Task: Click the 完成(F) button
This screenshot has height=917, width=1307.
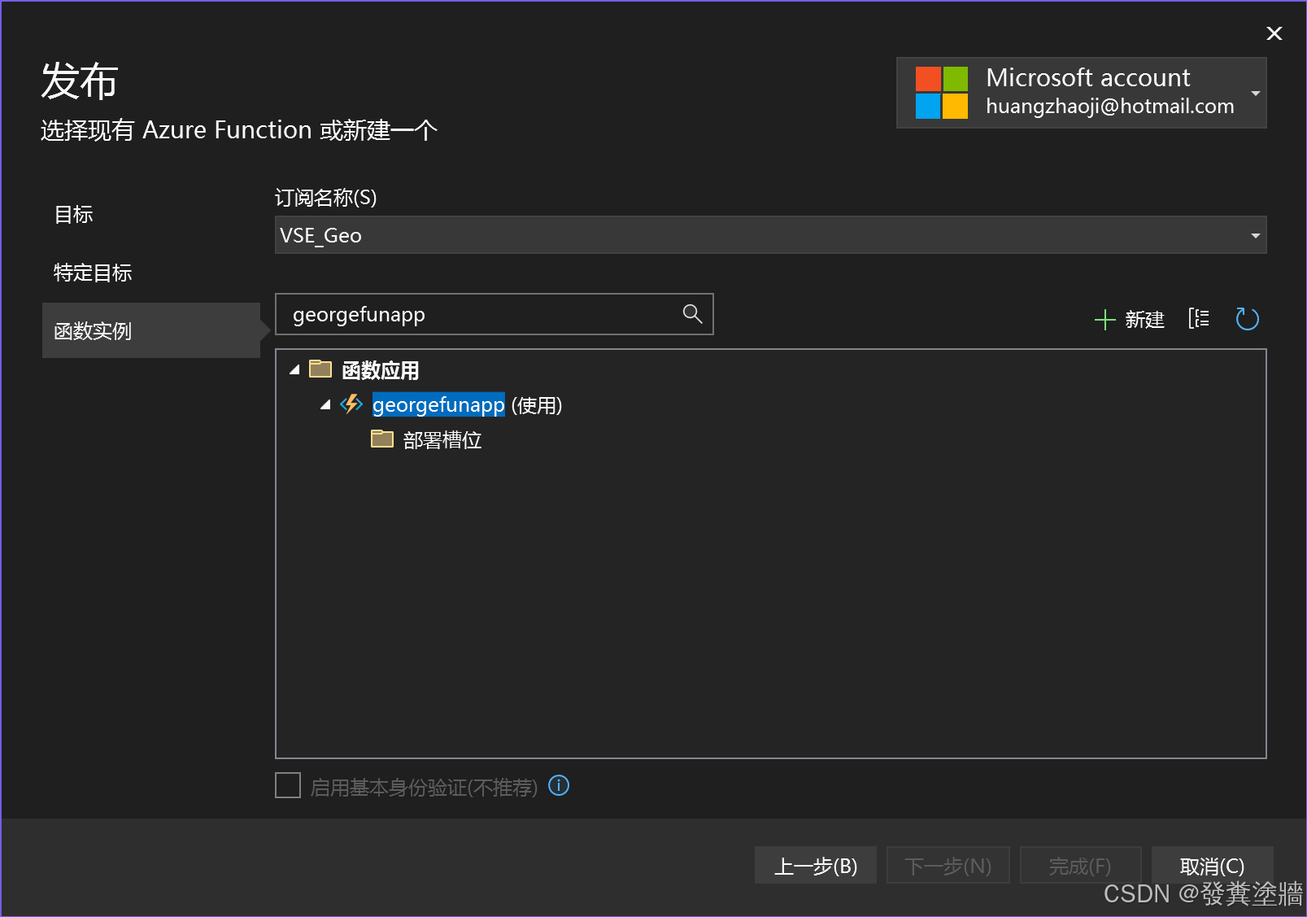Action: tap(1080, 866)
